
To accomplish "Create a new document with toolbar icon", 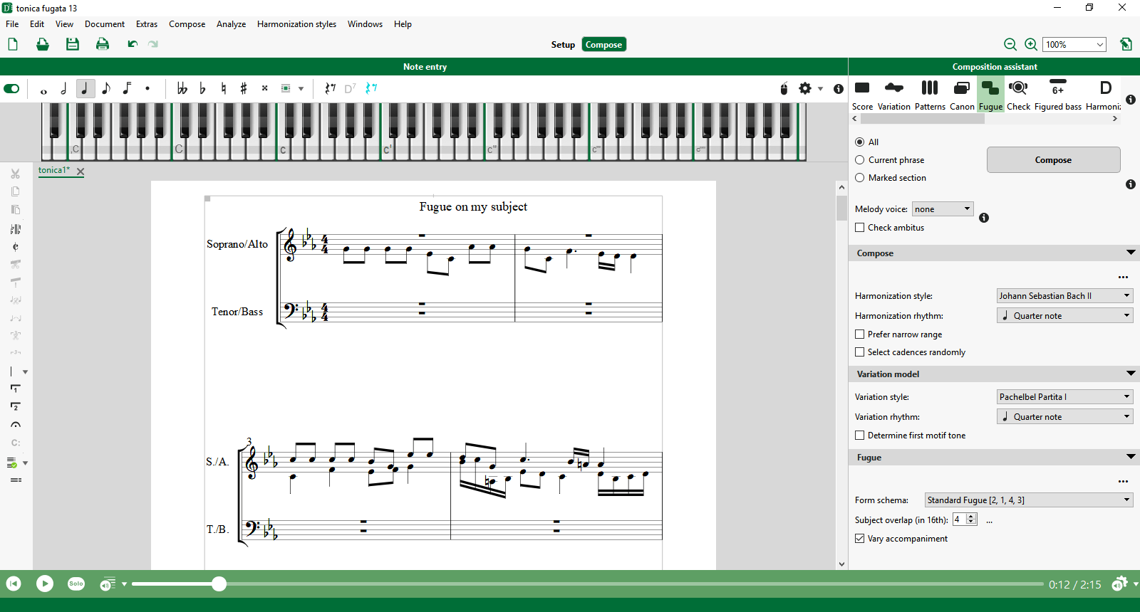I will pos(13,44).
